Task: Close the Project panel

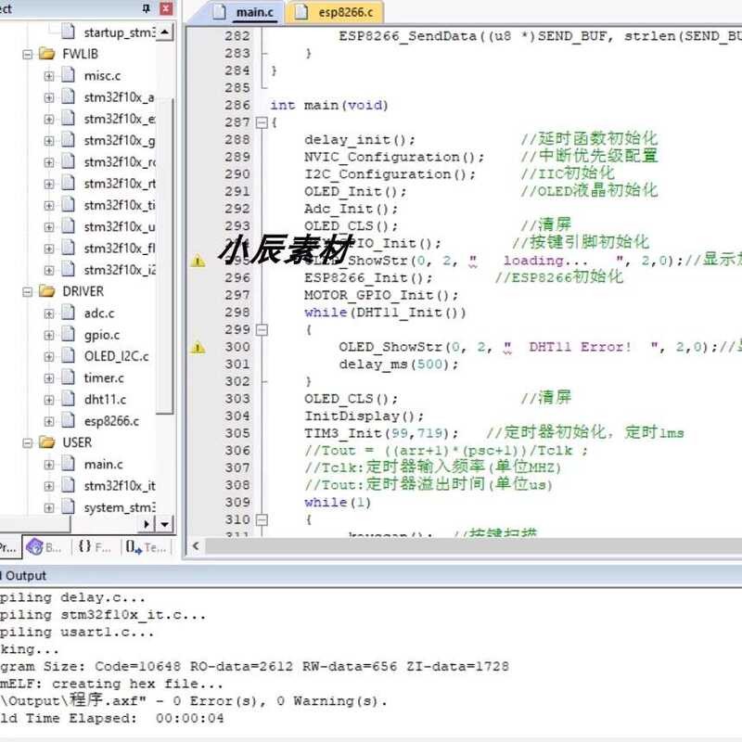Action: tap(166, 8)
